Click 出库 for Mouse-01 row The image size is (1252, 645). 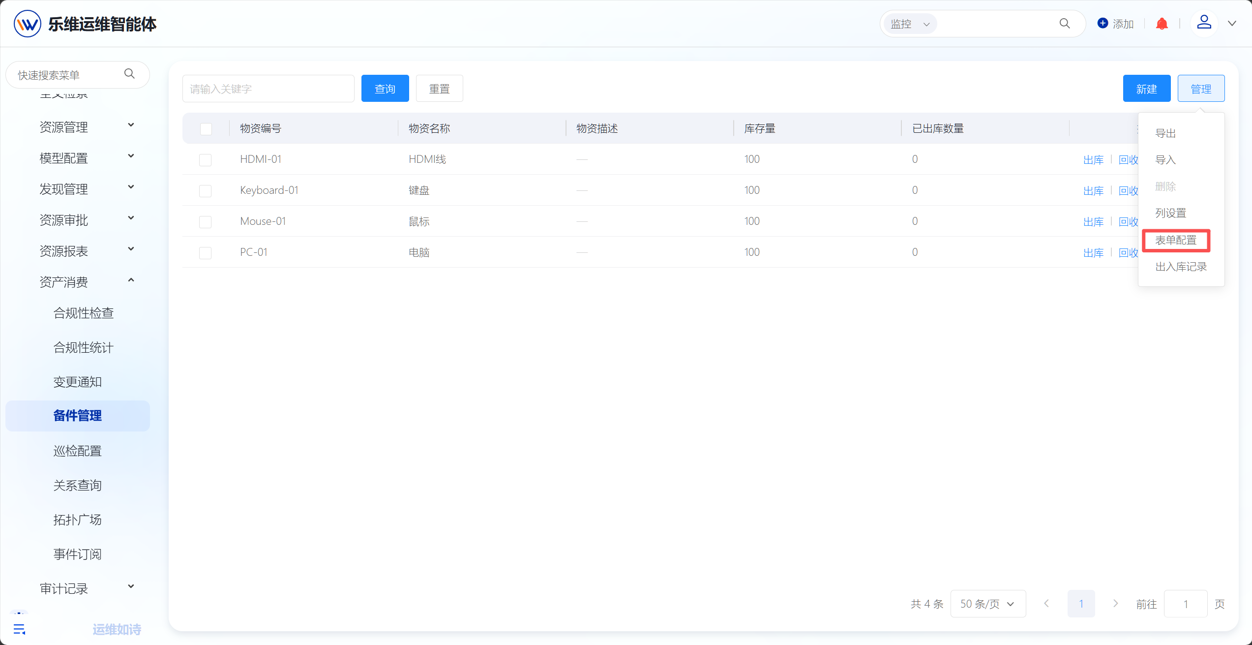click(1094, 222)
